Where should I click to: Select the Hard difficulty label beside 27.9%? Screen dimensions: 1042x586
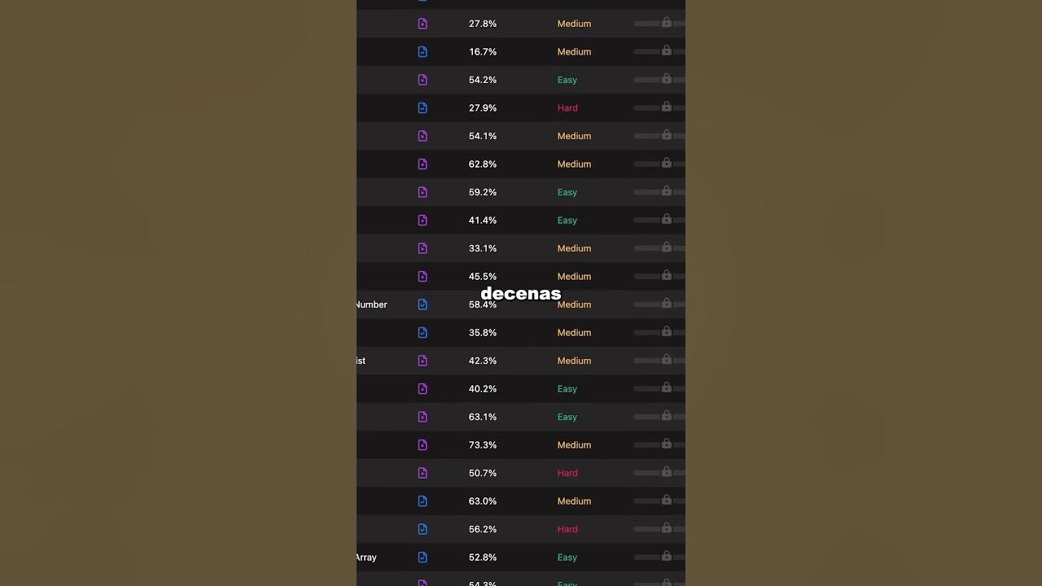pos(567,107)
